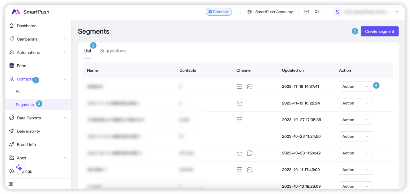Screen dimensions: 410x194
Task: Click the announcements megaphone icon
Action: coord(317,12)
